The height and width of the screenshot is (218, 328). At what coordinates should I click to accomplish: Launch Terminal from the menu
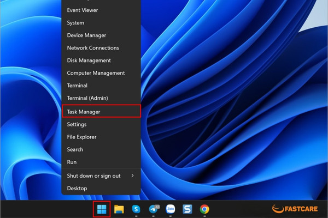[101, 86]
